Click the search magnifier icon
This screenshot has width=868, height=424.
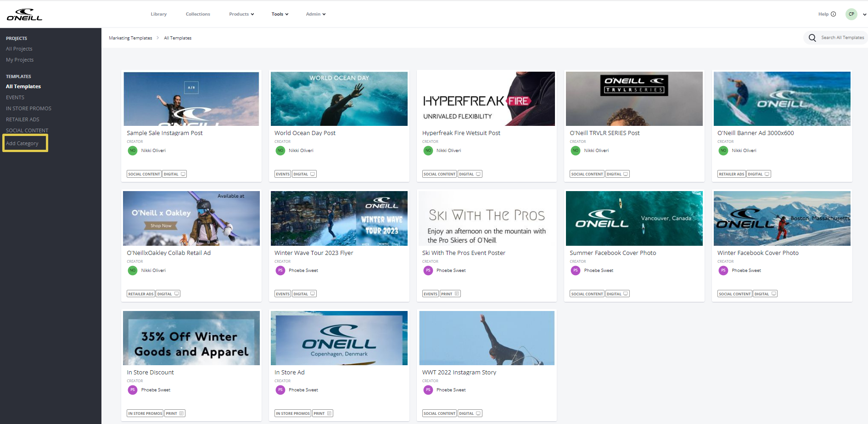[812, 38]
